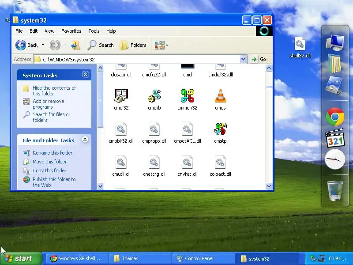Image resolution: width=353 pixels, height=265 pixels.
Task: Click the Go button
Action: tap(258, 59)
